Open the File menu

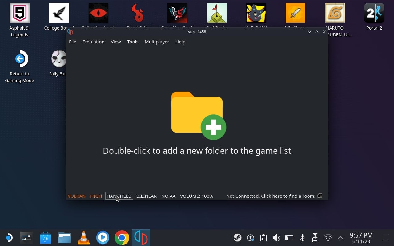[x=73, y=42]
